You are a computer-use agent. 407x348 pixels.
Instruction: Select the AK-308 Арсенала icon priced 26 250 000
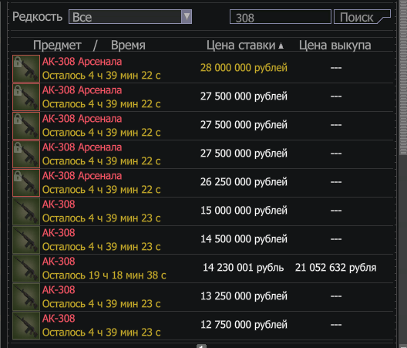(x=26, y=183)
